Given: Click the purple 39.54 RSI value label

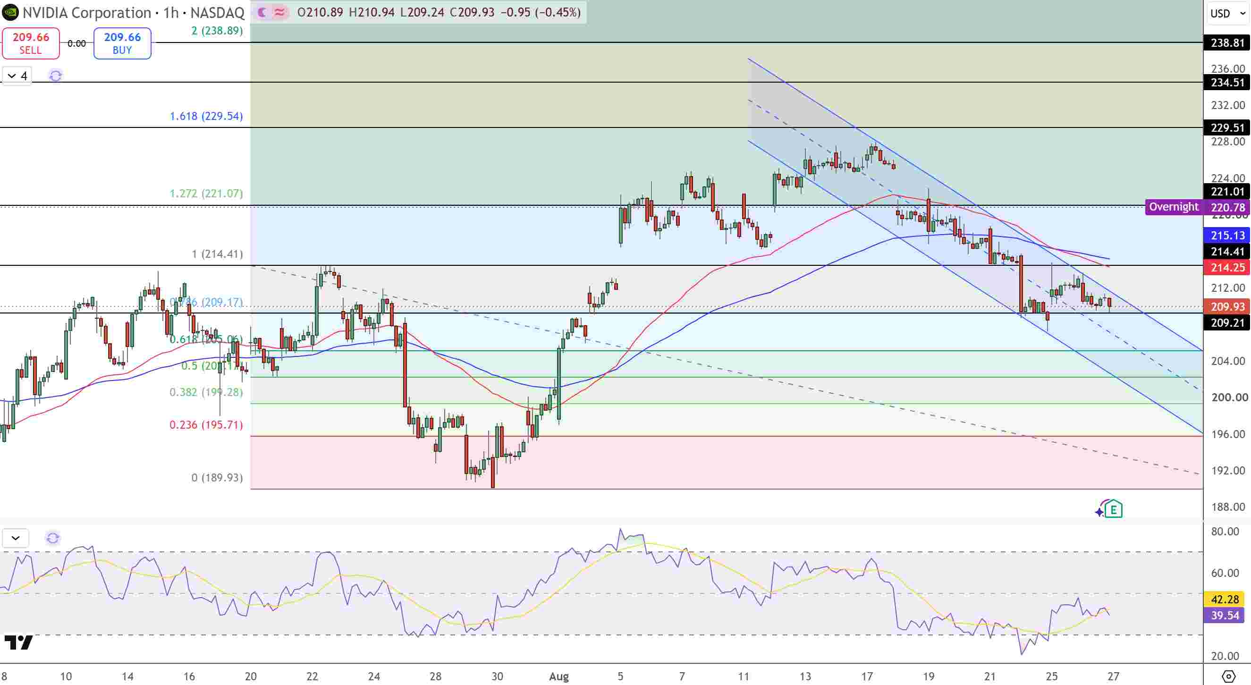Looking at the screenshot, I should click(1225, 616).
